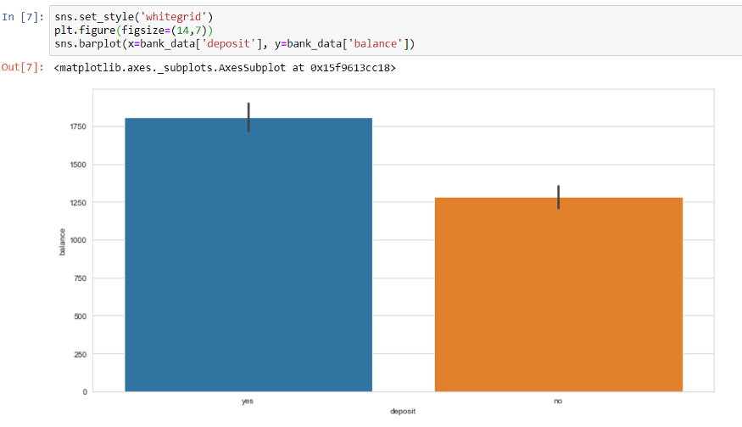The width and height of the screenshot is (742, 427).
Task: Click the 'yes' x-axis tick label
Action: (248, 401)
